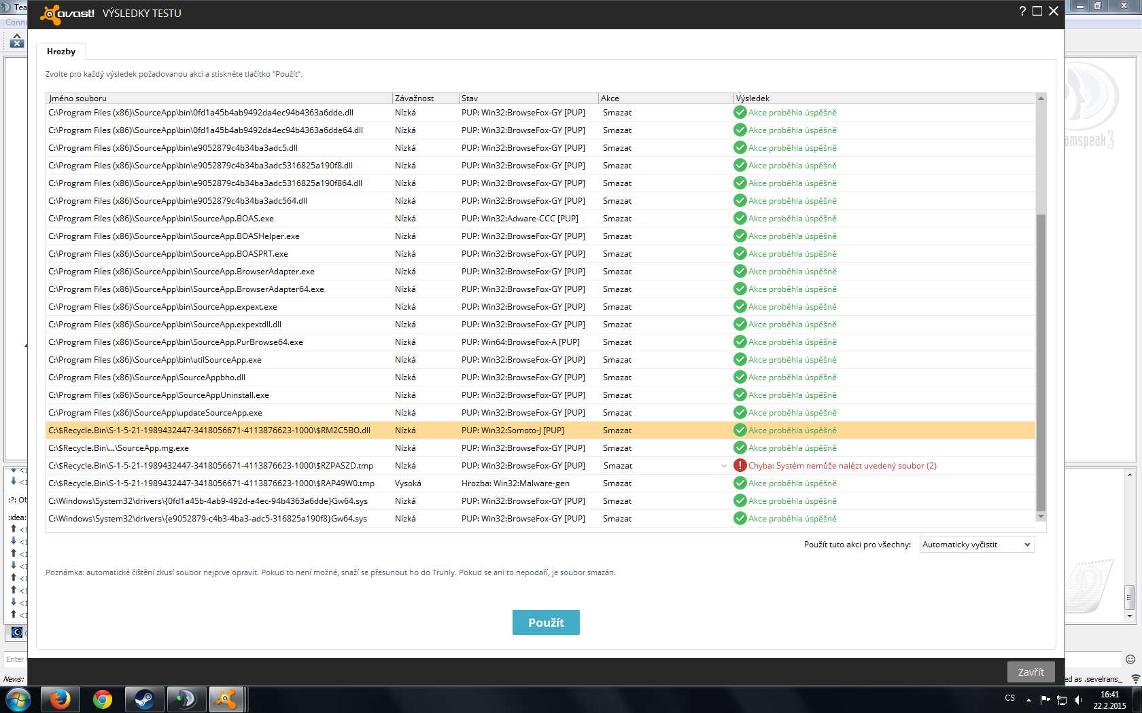
Task: Click the scrollbar down arrow of results list
Action: click(x=1041, y=517)
